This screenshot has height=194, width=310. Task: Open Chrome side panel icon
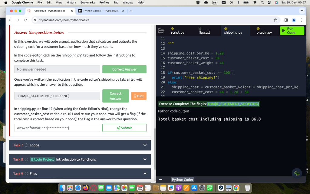pos(286,20)
